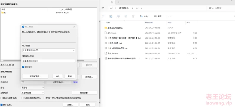The width and height of the screenshot is (235, 107).
Task: Click the 浏览(B)... button
Action: tap(89, 77)
